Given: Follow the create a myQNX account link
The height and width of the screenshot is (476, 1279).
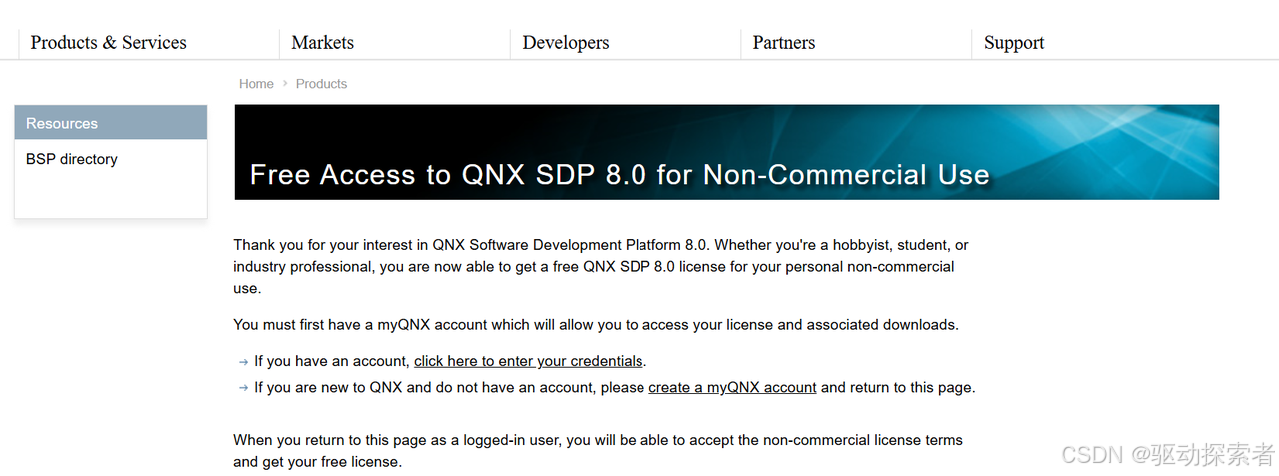Looking at the screenshot, I should point(732,387).
